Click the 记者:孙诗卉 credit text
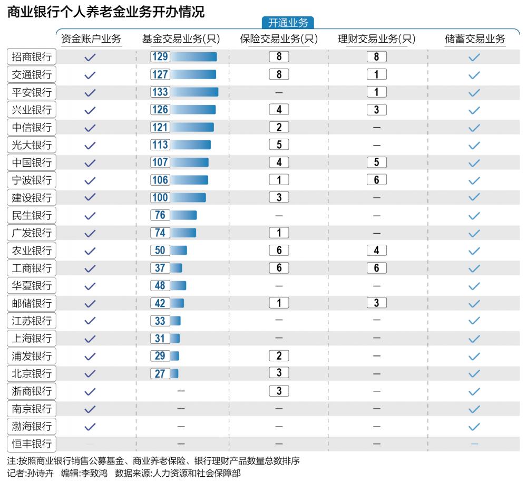The image size is (527, 481). point(30,473)
